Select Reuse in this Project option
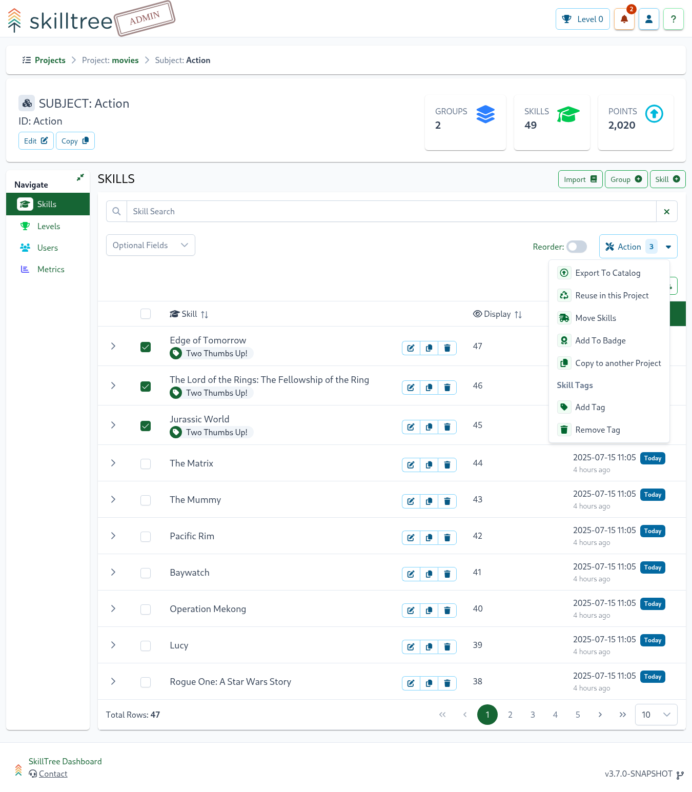The width and height of the screenshot is (692, 792). 609,295
